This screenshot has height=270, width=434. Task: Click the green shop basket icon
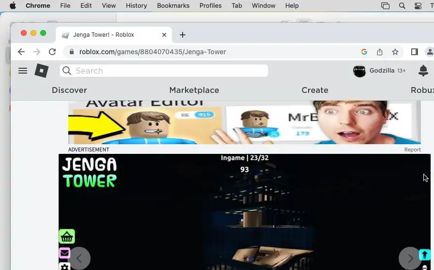tap(67, 237)
